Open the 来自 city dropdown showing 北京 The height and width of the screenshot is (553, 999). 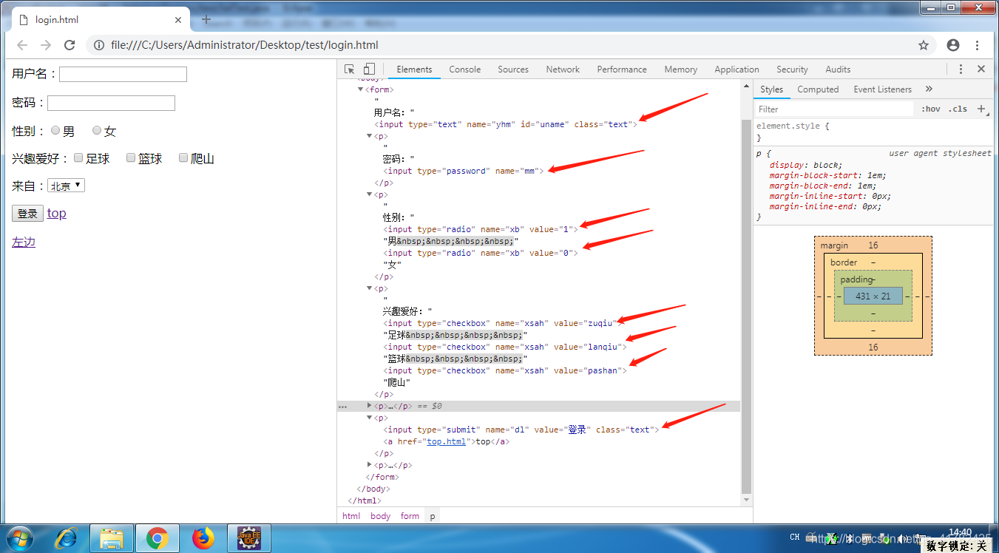66,186
